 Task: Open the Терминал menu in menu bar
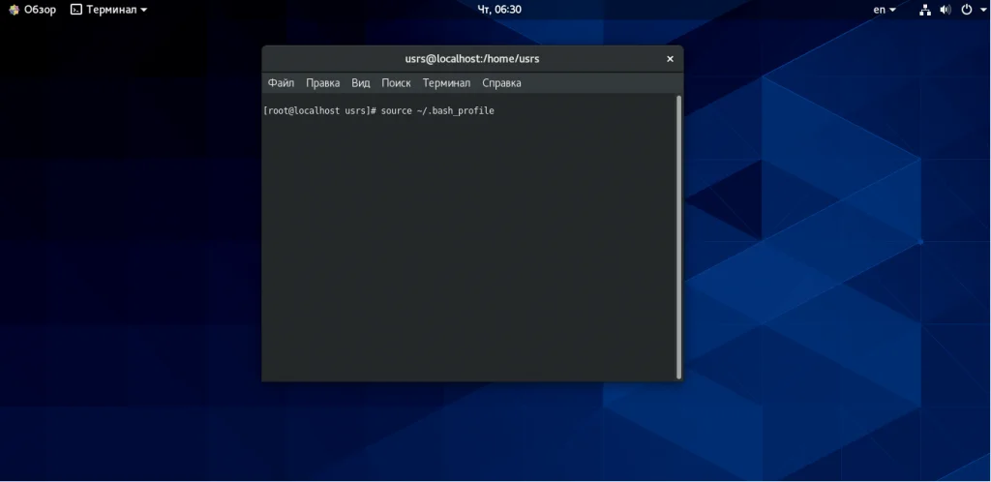coord(446,83)
